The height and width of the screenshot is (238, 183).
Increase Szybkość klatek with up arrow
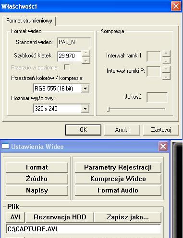point(86,53)
